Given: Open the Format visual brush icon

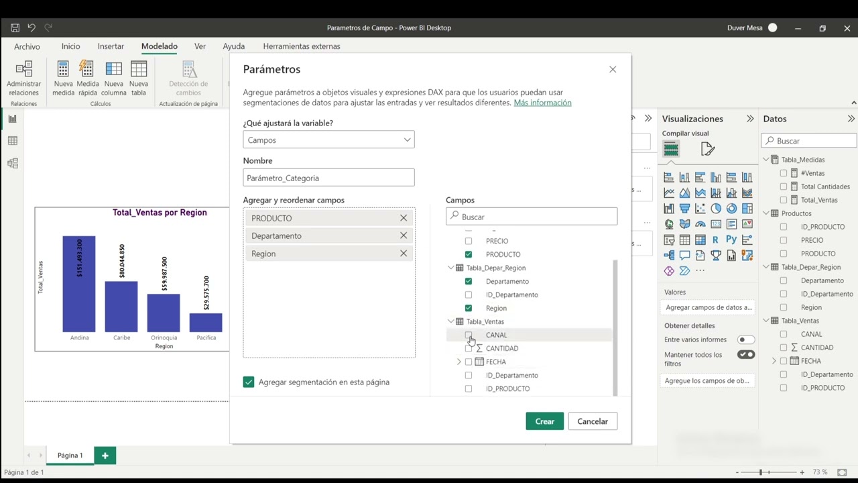Looking at the screenshot, I should (x=708, y=148).
